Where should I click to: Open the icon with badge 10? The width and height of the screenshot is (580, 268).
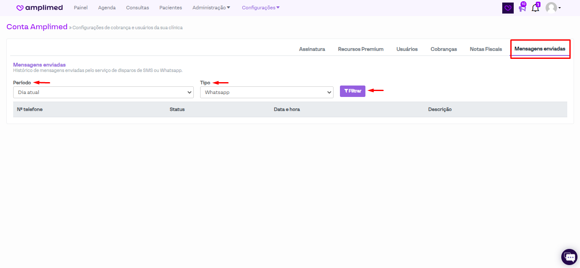pos(522,8)
